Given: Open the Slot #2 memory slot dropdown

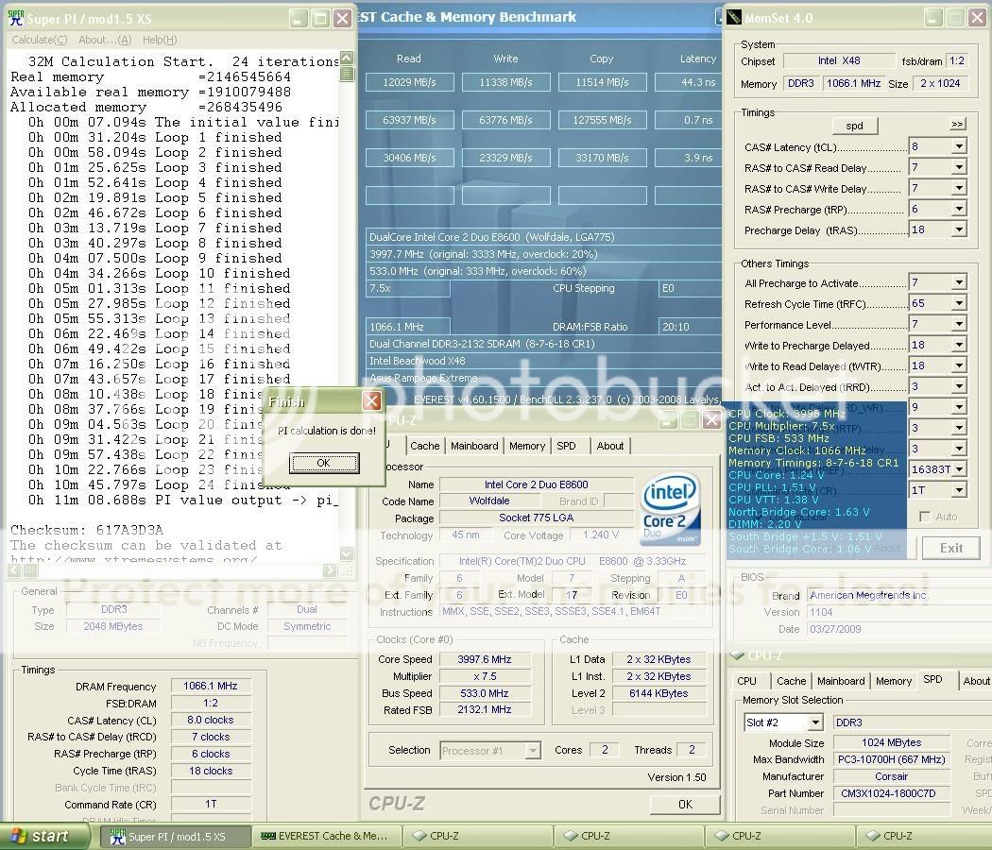Looking at the screenshot, I should (x=815, y=722).
